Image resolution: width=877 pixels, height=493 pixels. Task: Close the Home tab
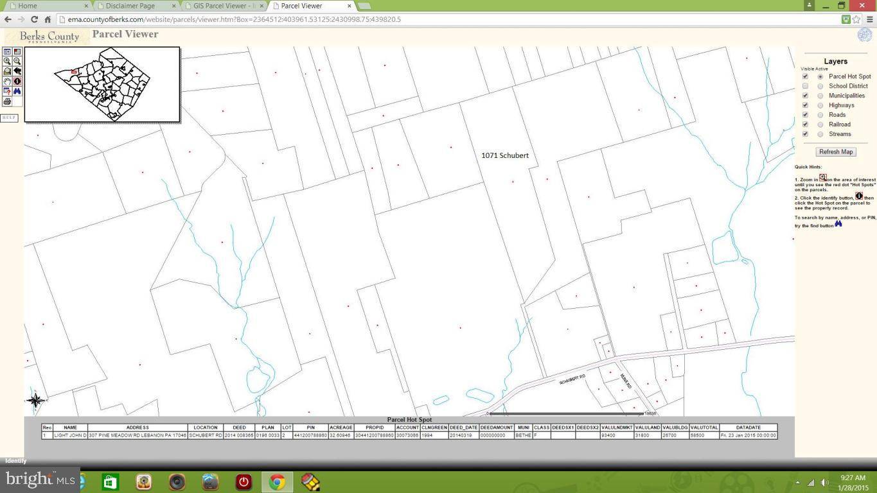(86, 6)
